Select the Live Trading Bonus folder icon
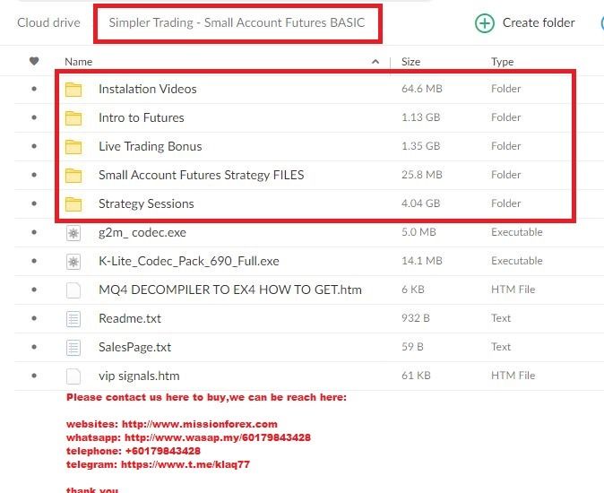 click(73, 146)
